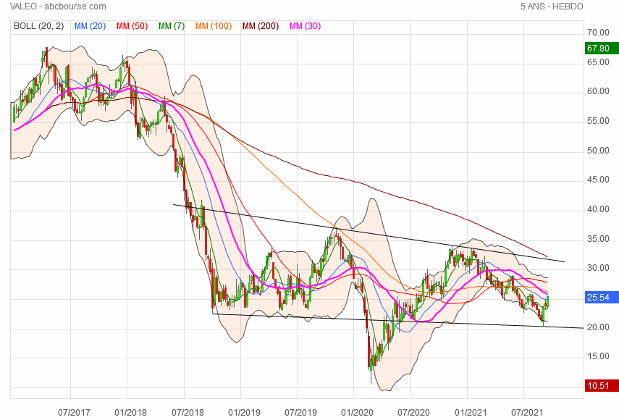
Task: Click the 70.00 price axis label
Action: click(x=598, y=33)
